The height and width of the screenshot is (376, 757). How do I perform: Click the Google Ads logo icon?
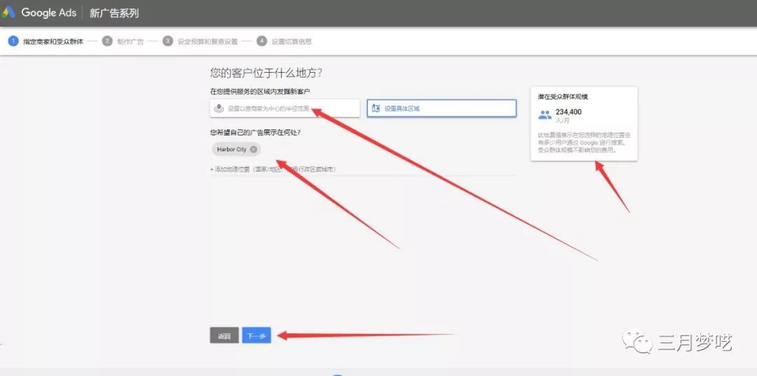click(x=8, y=13)
